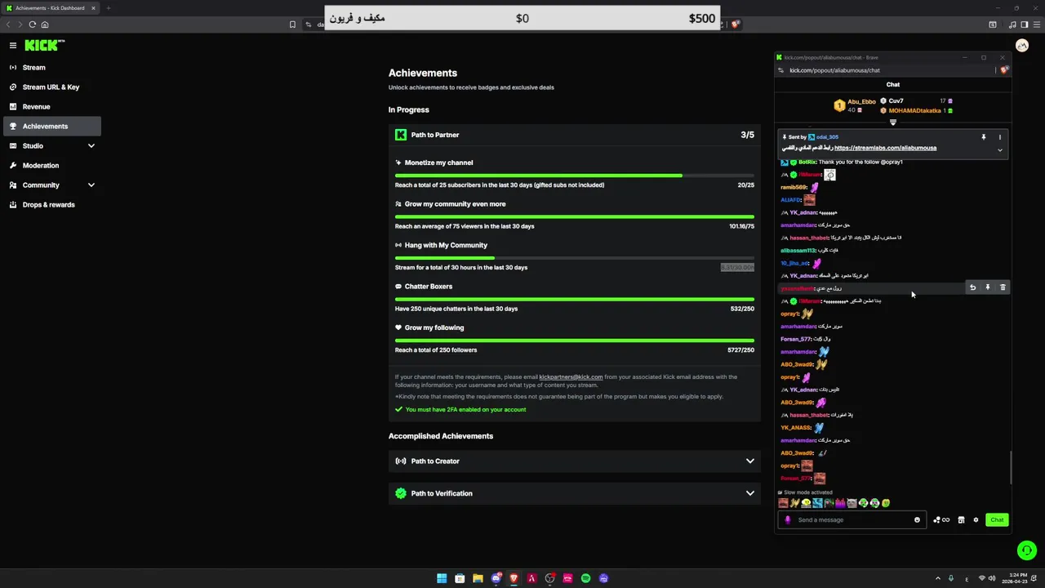Click the BotRix username in chat
The width and height of the screenshot is (1045, 588).
pyautogui.click(x=807, y=163)
